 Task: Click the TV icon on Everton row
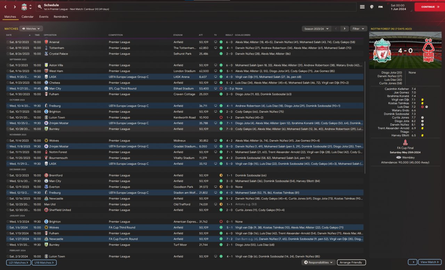(216, 187)
